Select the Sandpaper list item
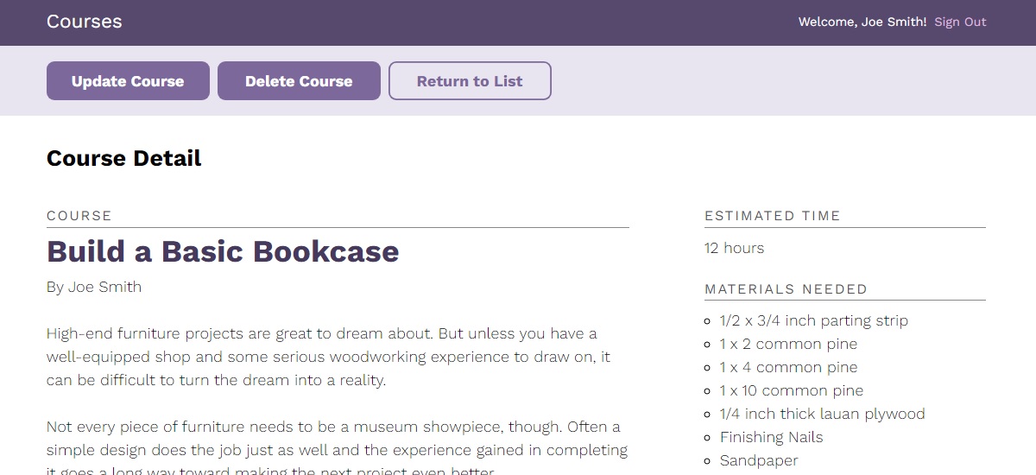Viewport: 1036px width, 475px height. [758, 460]
